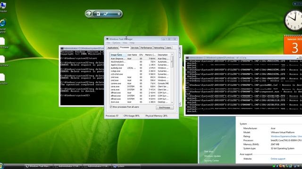Click the process list scroll-up arrow
The width and height of the screenshot is (302, 169).
tap(172, 54)
